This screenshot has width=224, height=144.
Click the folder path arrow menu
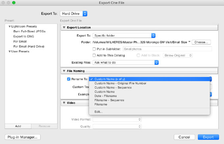coord(190,42)
